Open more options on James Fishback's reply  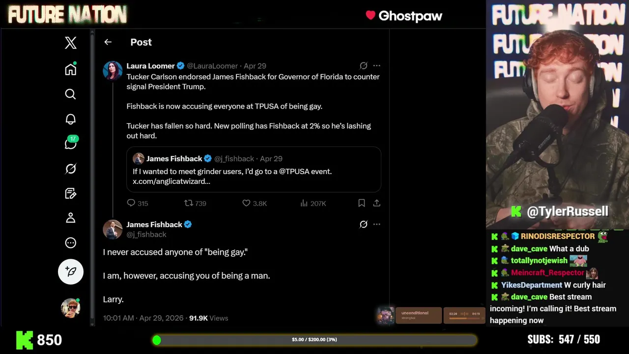point(377,224)
